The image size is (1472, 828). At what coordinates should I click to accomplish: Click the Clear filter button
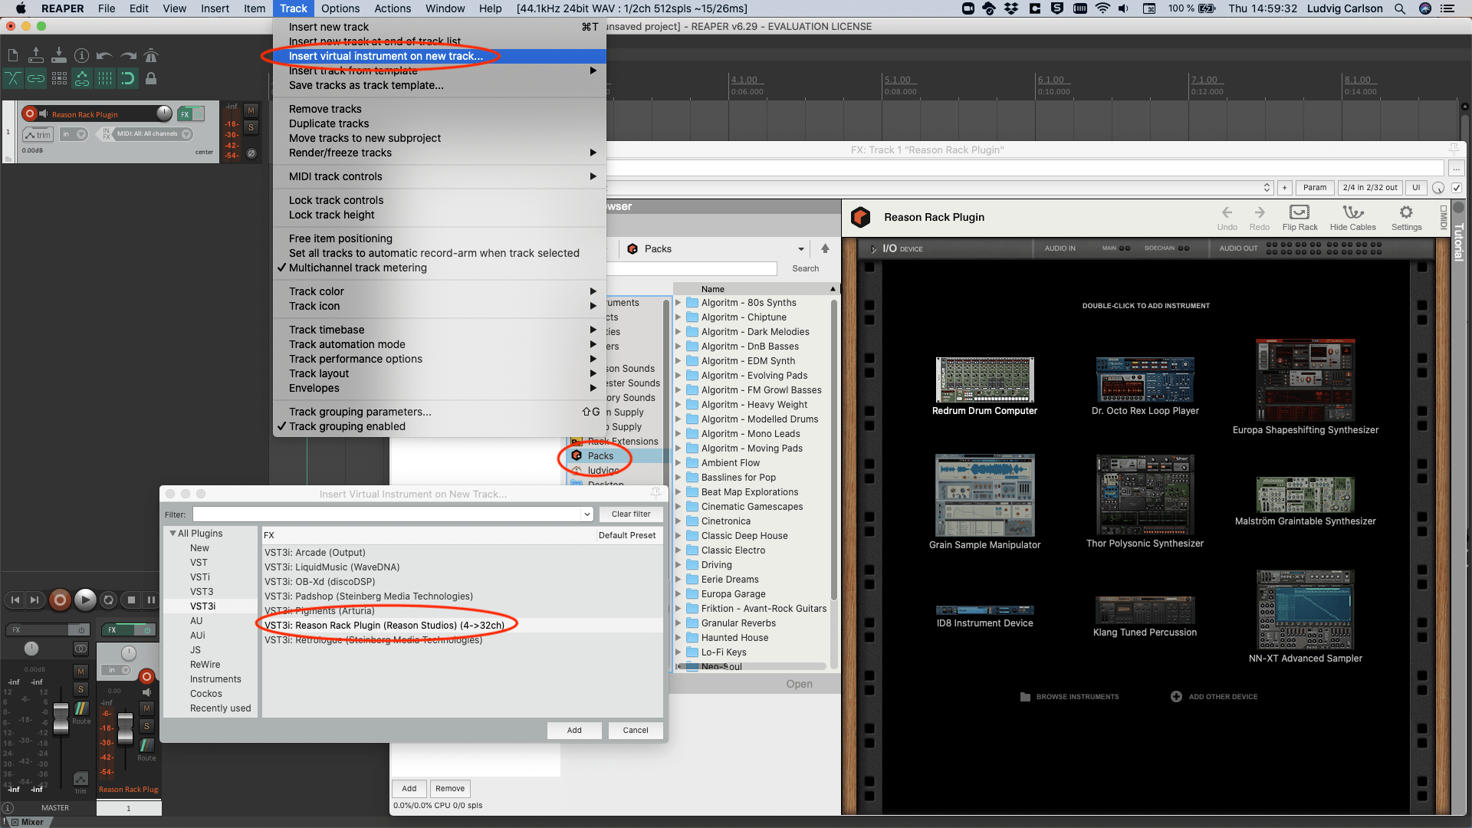631,514
